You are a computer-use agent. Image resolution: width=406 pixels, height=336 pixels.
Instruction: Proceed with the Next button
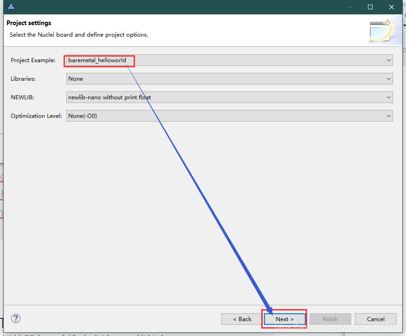(284, 319)
